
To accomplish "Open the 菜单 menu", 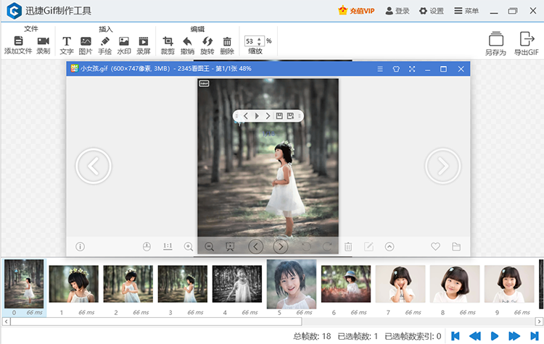I will [466, 11].
